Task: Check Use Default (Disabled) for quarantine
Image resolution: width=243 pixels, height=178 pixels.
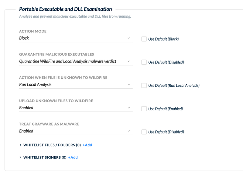Action: click(144, 62)
